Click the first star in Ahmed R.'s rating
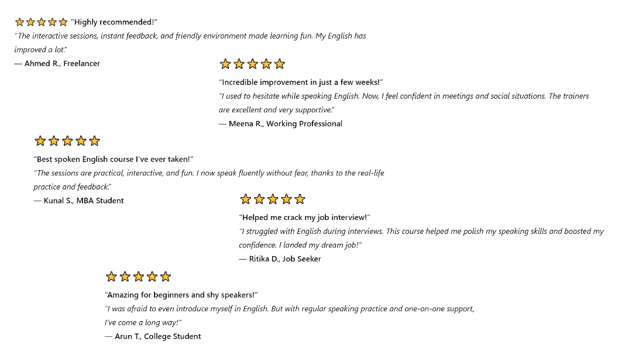 point(20,22)
